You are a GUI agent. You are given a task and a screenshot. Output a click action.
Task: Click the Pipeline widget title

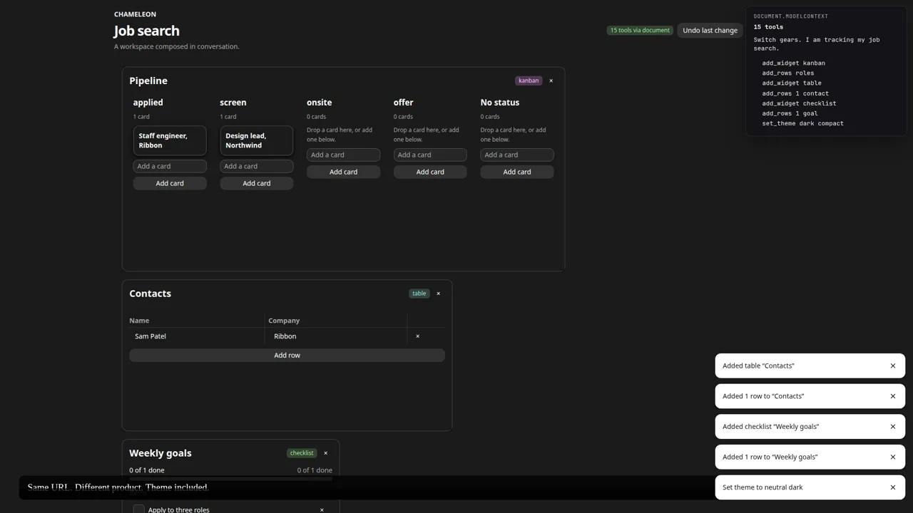click(x=148, y=81)
